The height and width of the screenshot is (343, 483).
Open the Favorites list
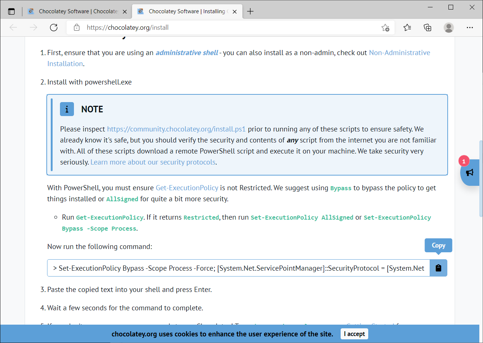tap(407, 28)
